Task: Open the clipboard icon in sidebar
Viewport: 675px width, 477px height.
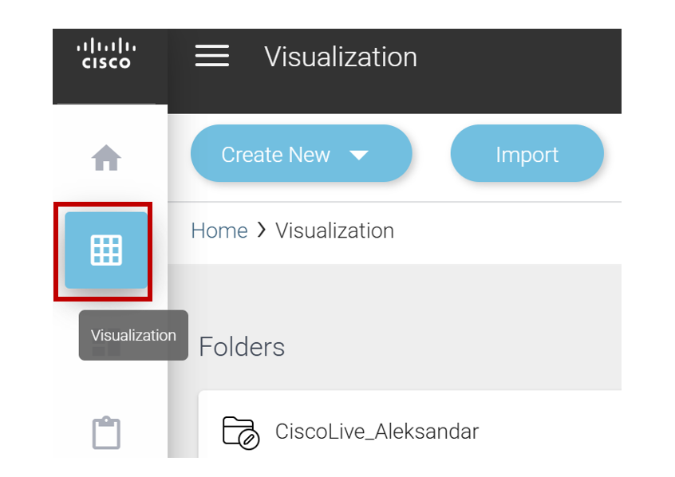Action: pyautogui.click(x=106, y=432)
